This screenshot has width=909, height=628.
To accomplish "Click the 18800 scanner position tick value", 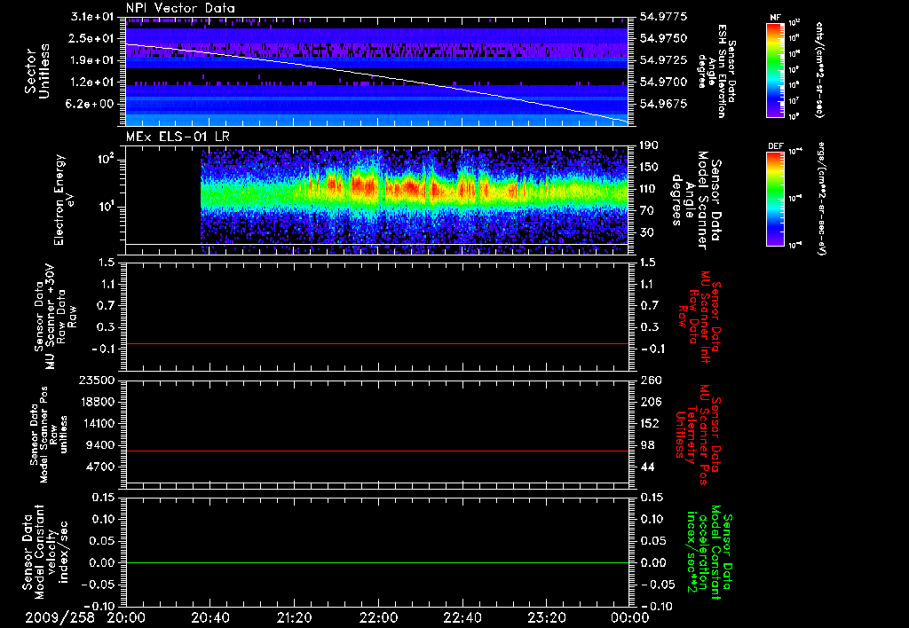I will [96, 402].
